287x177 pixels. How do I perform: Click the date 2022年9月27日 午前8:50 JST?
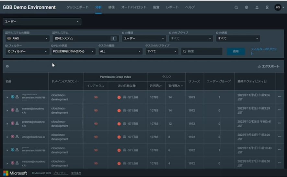[x=254, y=163]
